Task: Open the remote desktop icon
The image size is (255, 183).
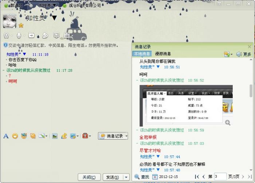Action: tap(56, 35)
